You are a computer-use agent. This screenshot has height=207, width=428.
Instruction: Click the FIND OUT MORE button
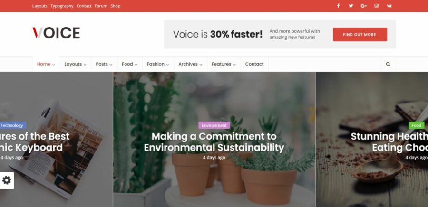tap(360, 35)
